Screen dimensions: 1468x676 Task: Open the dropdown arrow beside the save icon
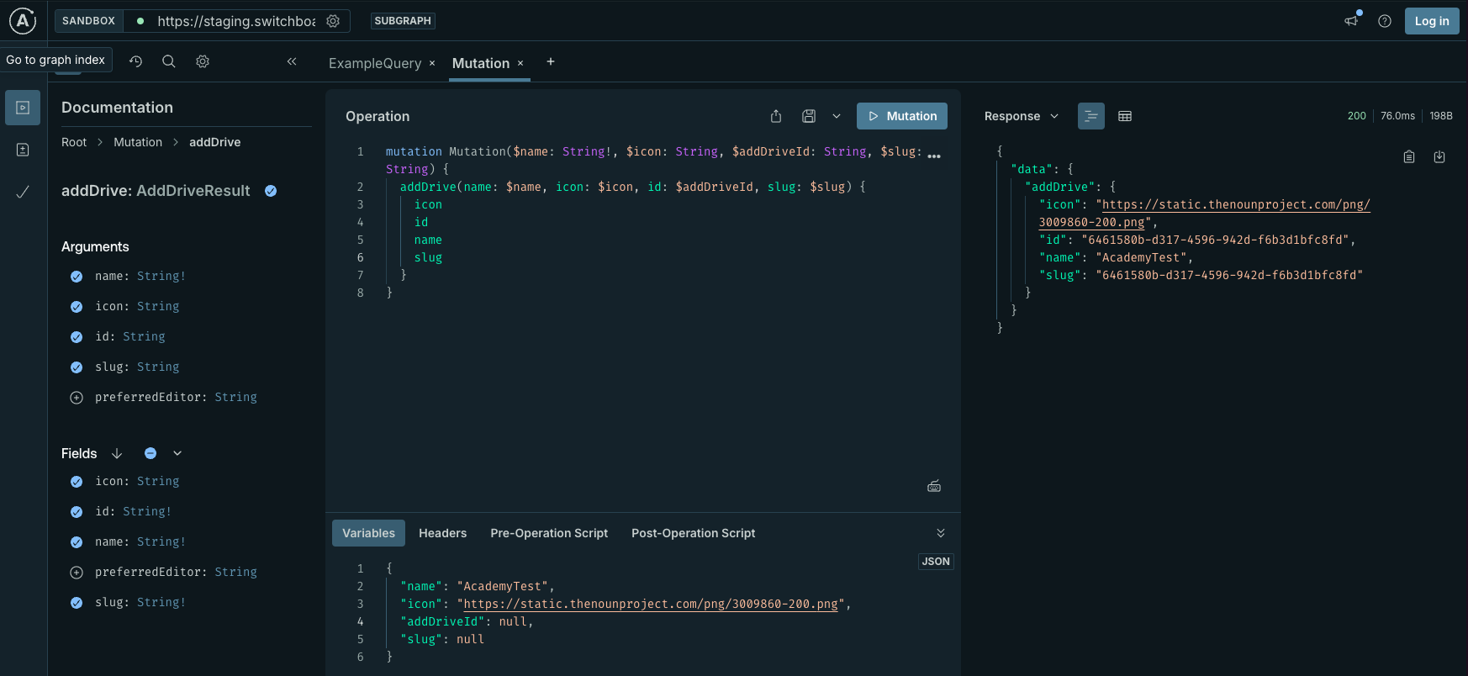point(837,116)
